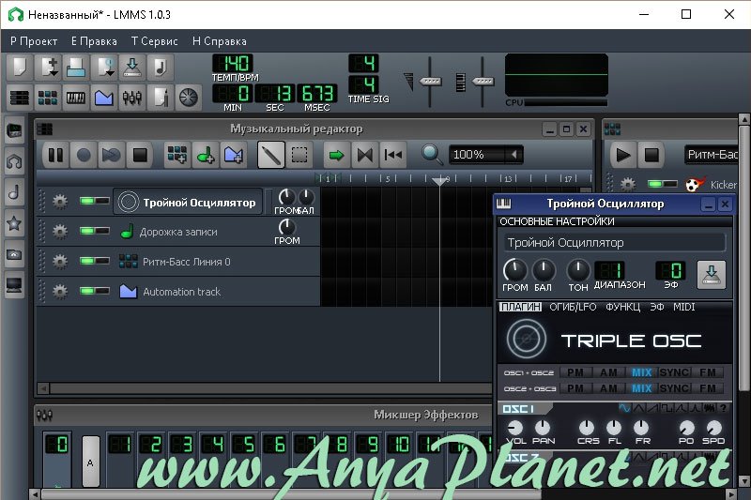Click the instrument name field Тройной Осциллятор
The image size is (751, 500).
615,243
